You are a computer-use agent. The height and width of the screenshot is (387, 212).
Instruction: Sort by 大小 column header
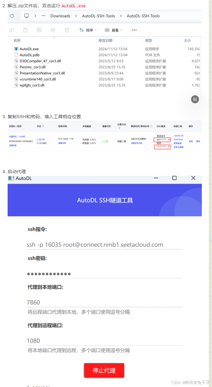tap(187, 41)
